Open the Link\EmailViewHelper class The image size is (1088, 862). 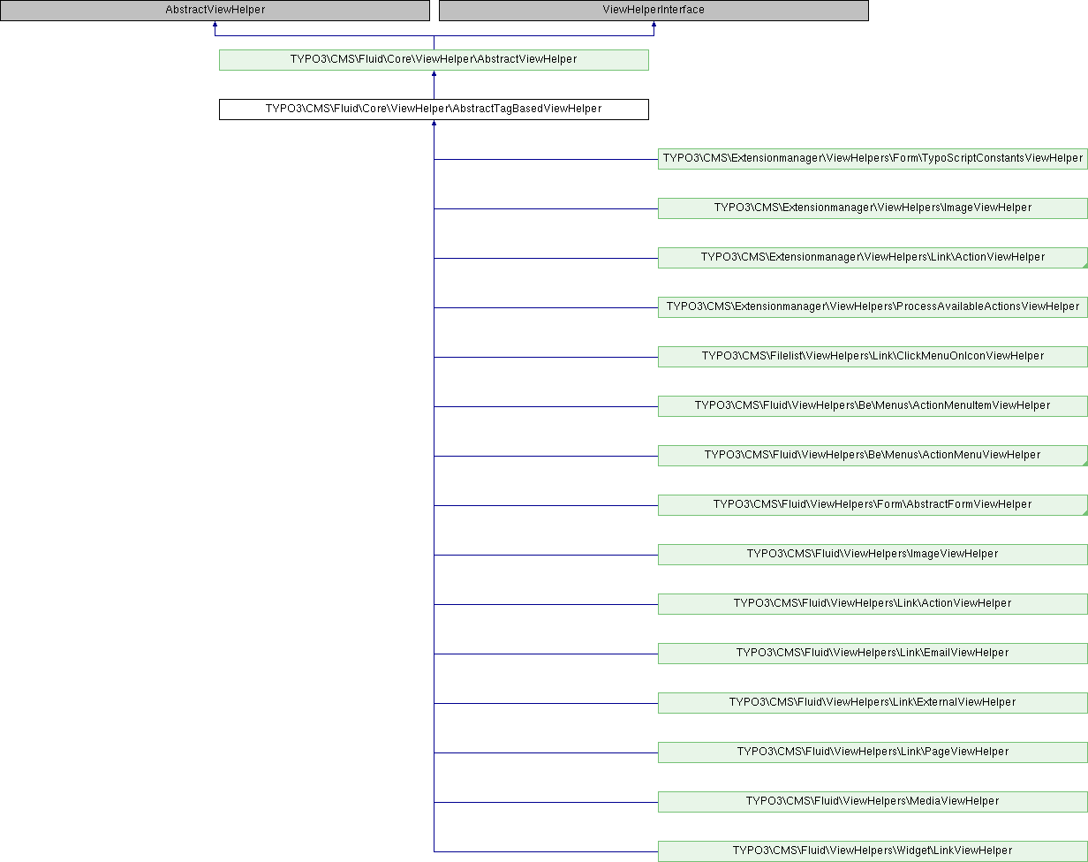point(873,654)
